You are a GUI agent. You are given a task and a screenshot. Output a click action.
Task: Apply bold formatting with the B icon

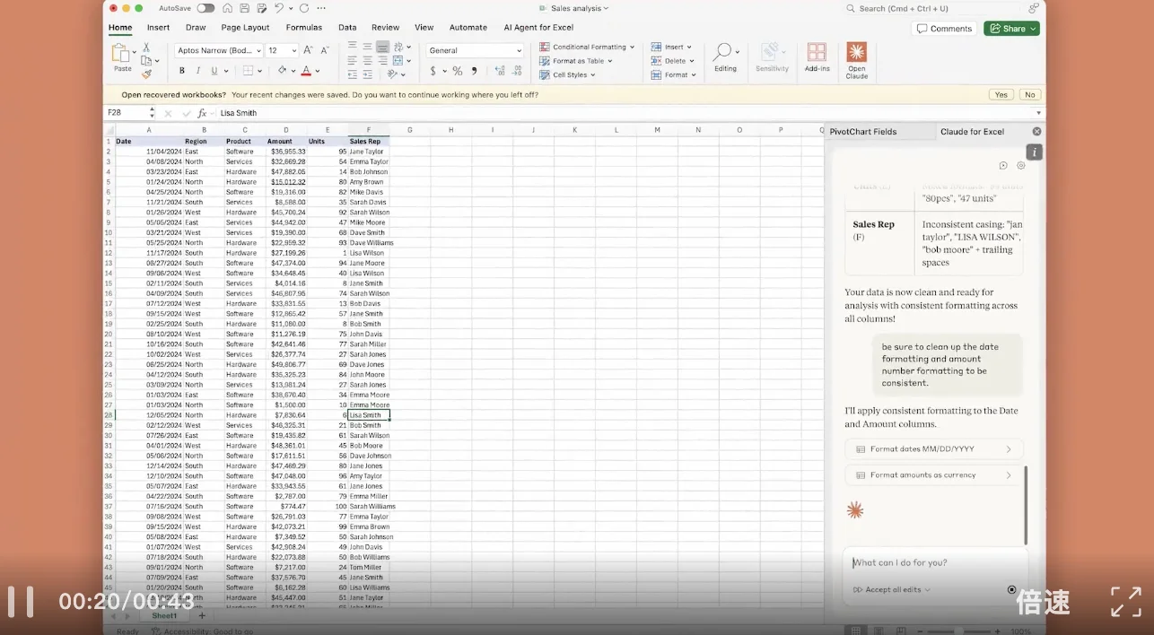pyautogui.click(x=181, y=71)
